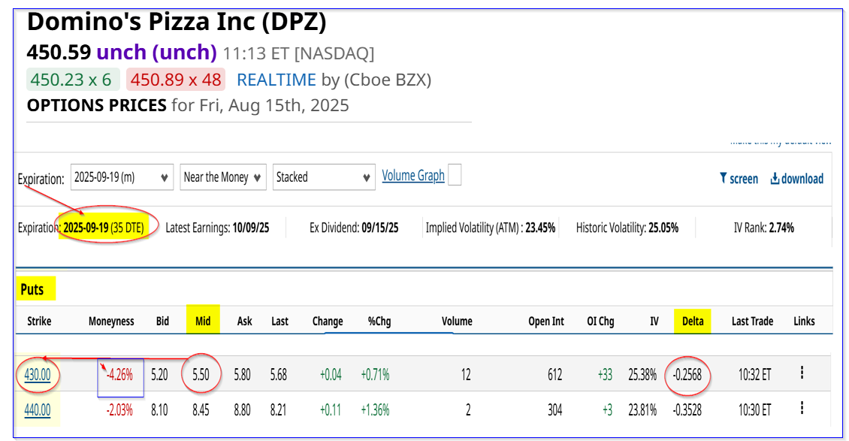This screenshot has width=849, height=441.
Task: Select the 2025-09-19 (35 DTE) expiration text
Action: 104,228
